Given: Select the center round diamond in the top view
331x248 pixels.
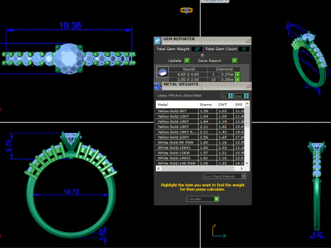Looking at the screenshot, I should pyautogui.click(x=69, y=59).
